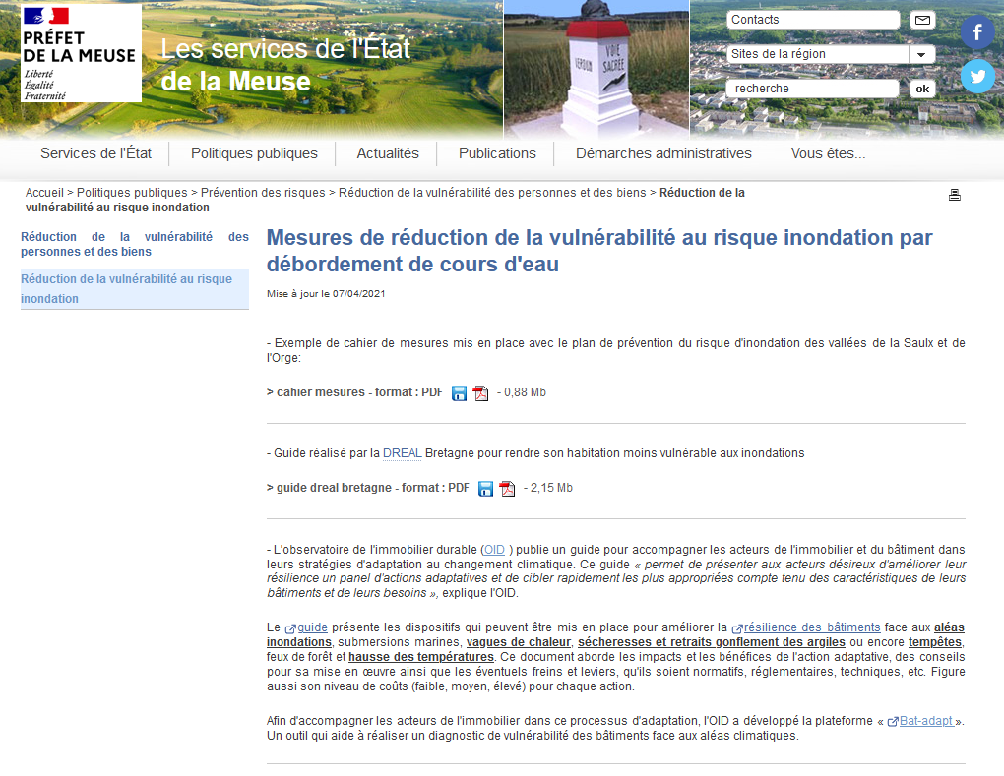1004x776 pixels.
Task: Click the envelope contact icon
Action: [x=922, y=20]
